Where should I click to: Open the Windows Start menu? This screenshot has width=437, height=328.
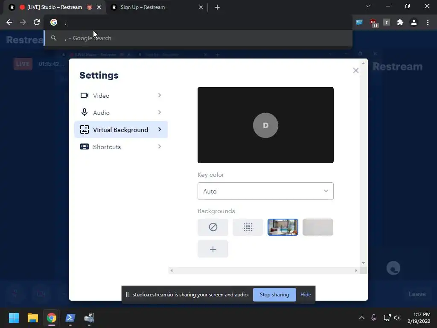tap(14, 318)
